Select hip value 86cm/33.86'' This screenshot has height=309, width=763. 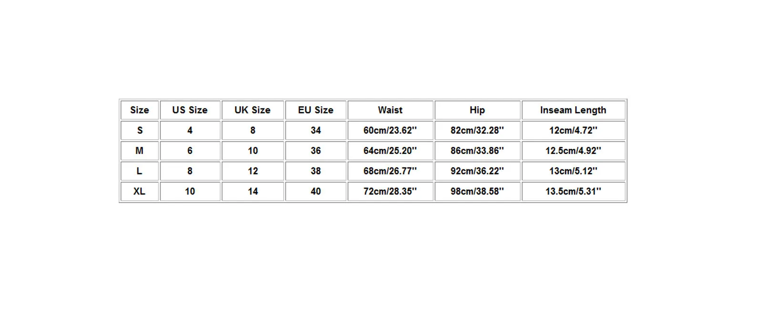point(477,151)
